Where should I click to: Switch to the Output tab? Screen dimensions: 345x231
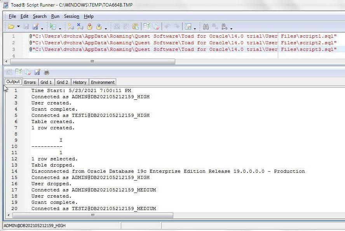tap(13, 82)
